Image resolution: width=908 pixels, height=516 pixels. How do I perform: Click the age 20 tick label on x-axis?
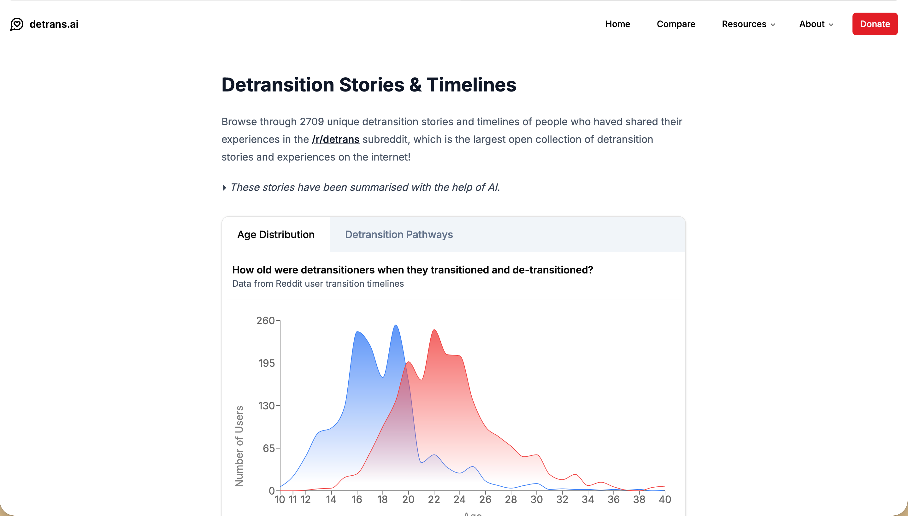(x=408, y=500)
